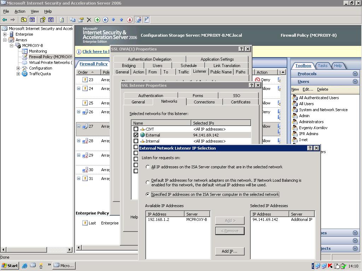362x271 pixels.
Task: Collapse the Arrays tree node
Action: pos(5,40)
